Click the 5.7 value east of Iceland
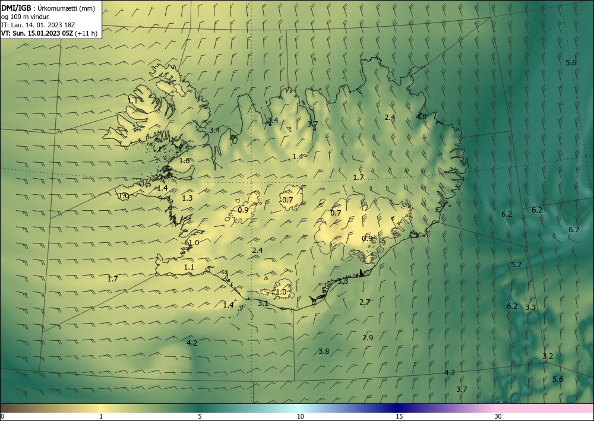This screenshot has width=594, height=421. tap(516, 265)
